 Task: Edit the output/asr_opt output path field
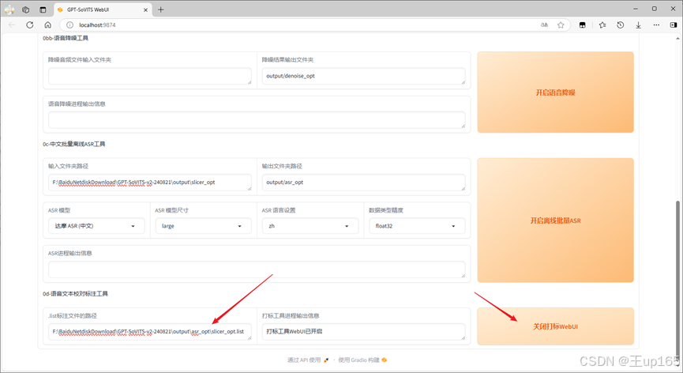pyautogui.click(x=363, y=182)
